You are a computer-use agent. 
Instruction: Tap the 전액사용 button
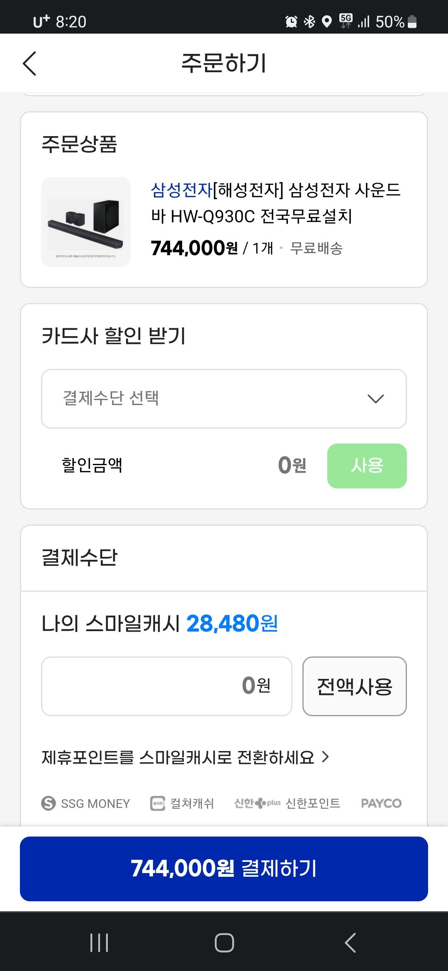coord(354,686)
